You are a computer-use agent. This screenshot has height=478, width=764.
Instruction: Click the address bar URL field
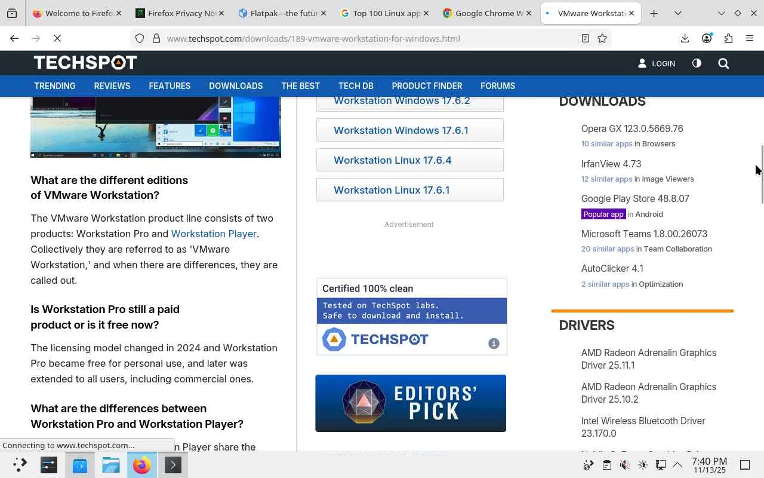tap(370, 38)
